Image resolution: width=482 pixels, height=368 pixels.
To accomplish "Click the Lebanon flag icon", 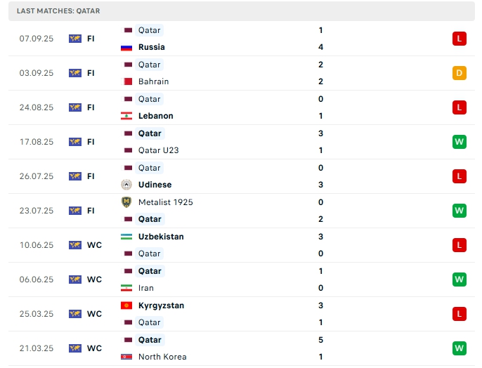I will click(127, 116).
